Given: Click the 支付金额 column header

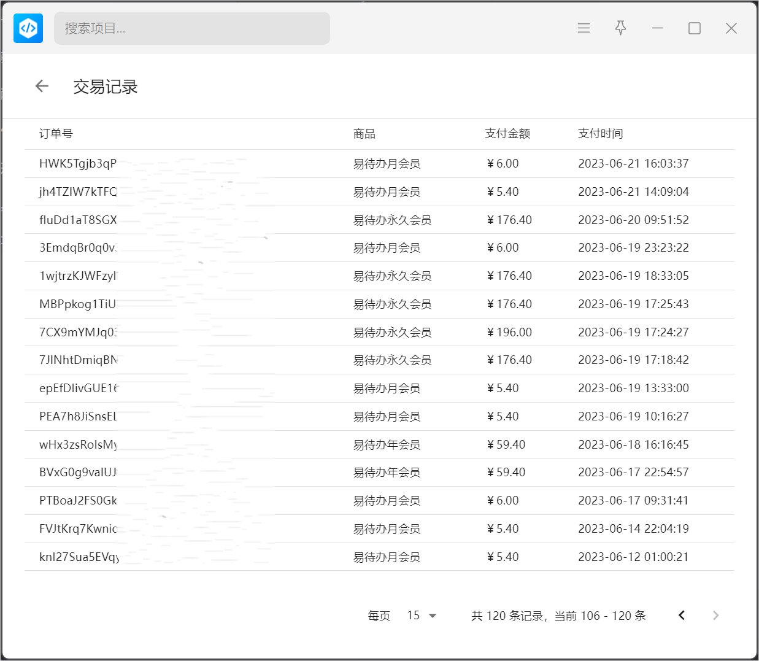Looking at the screenshot, I should (x=507, y=133).
